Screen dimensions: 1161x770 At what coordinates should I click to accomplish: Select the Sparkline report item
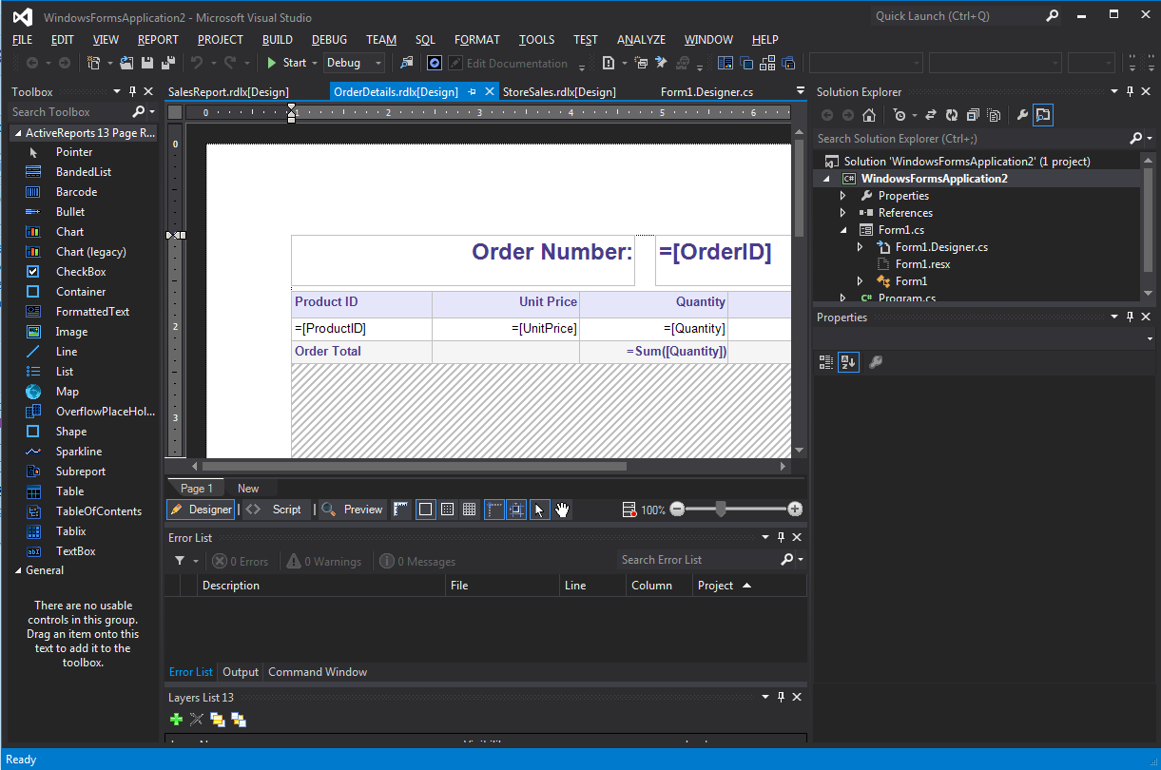78,452
